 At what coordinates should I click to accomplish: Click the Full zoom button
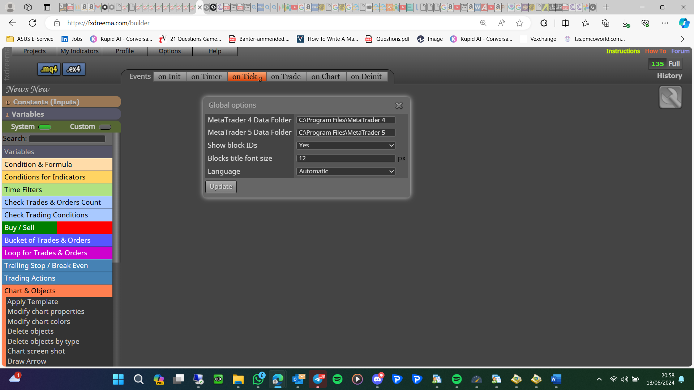click(674, 64)
